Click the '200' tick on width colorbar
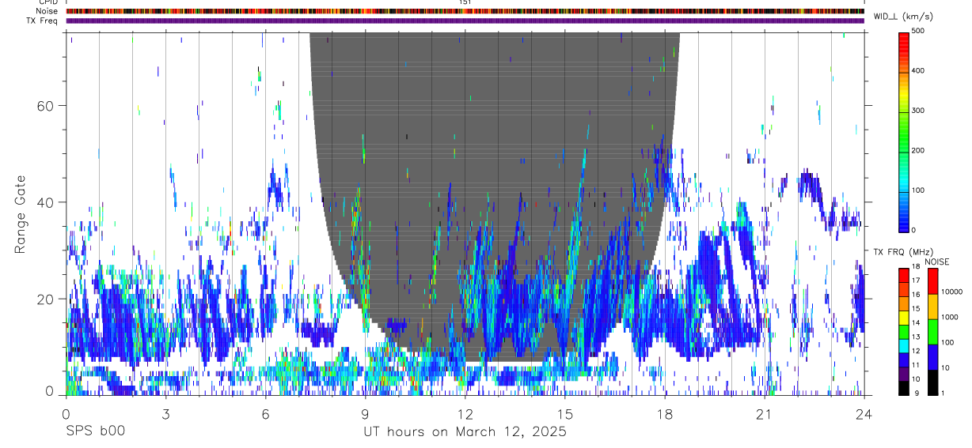The image size is (972, 448). click(919, 151)
